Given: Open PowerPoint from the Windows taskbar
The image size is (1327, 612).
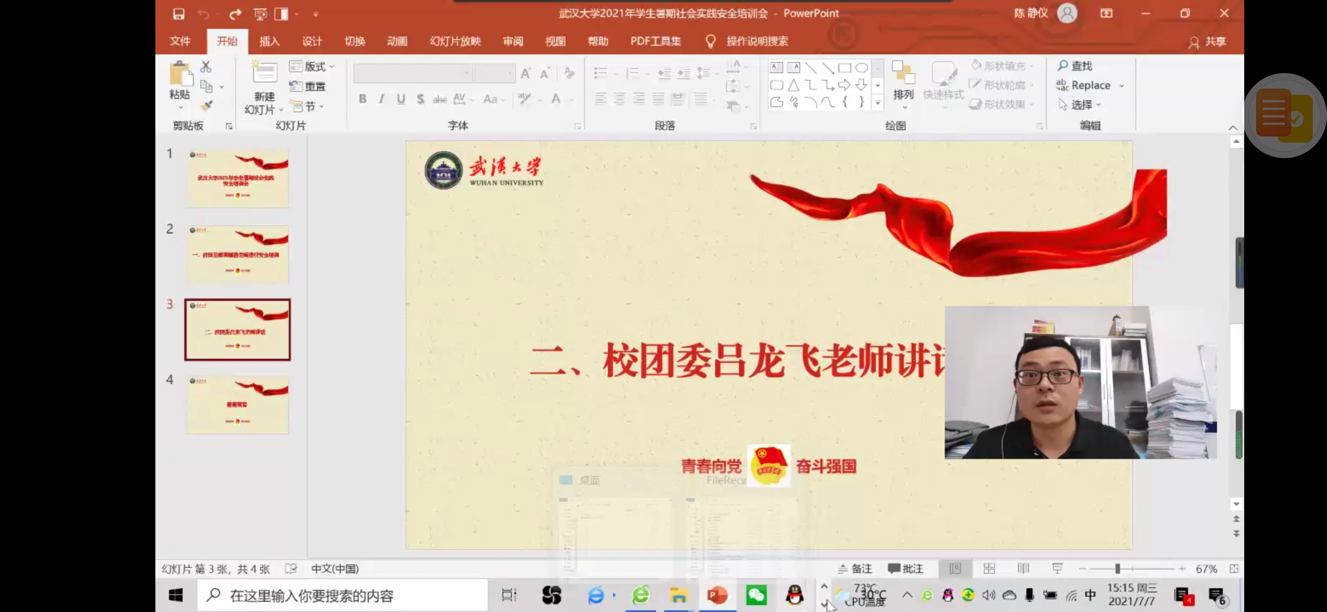Looking at the screenshot, I should (717, 596).
